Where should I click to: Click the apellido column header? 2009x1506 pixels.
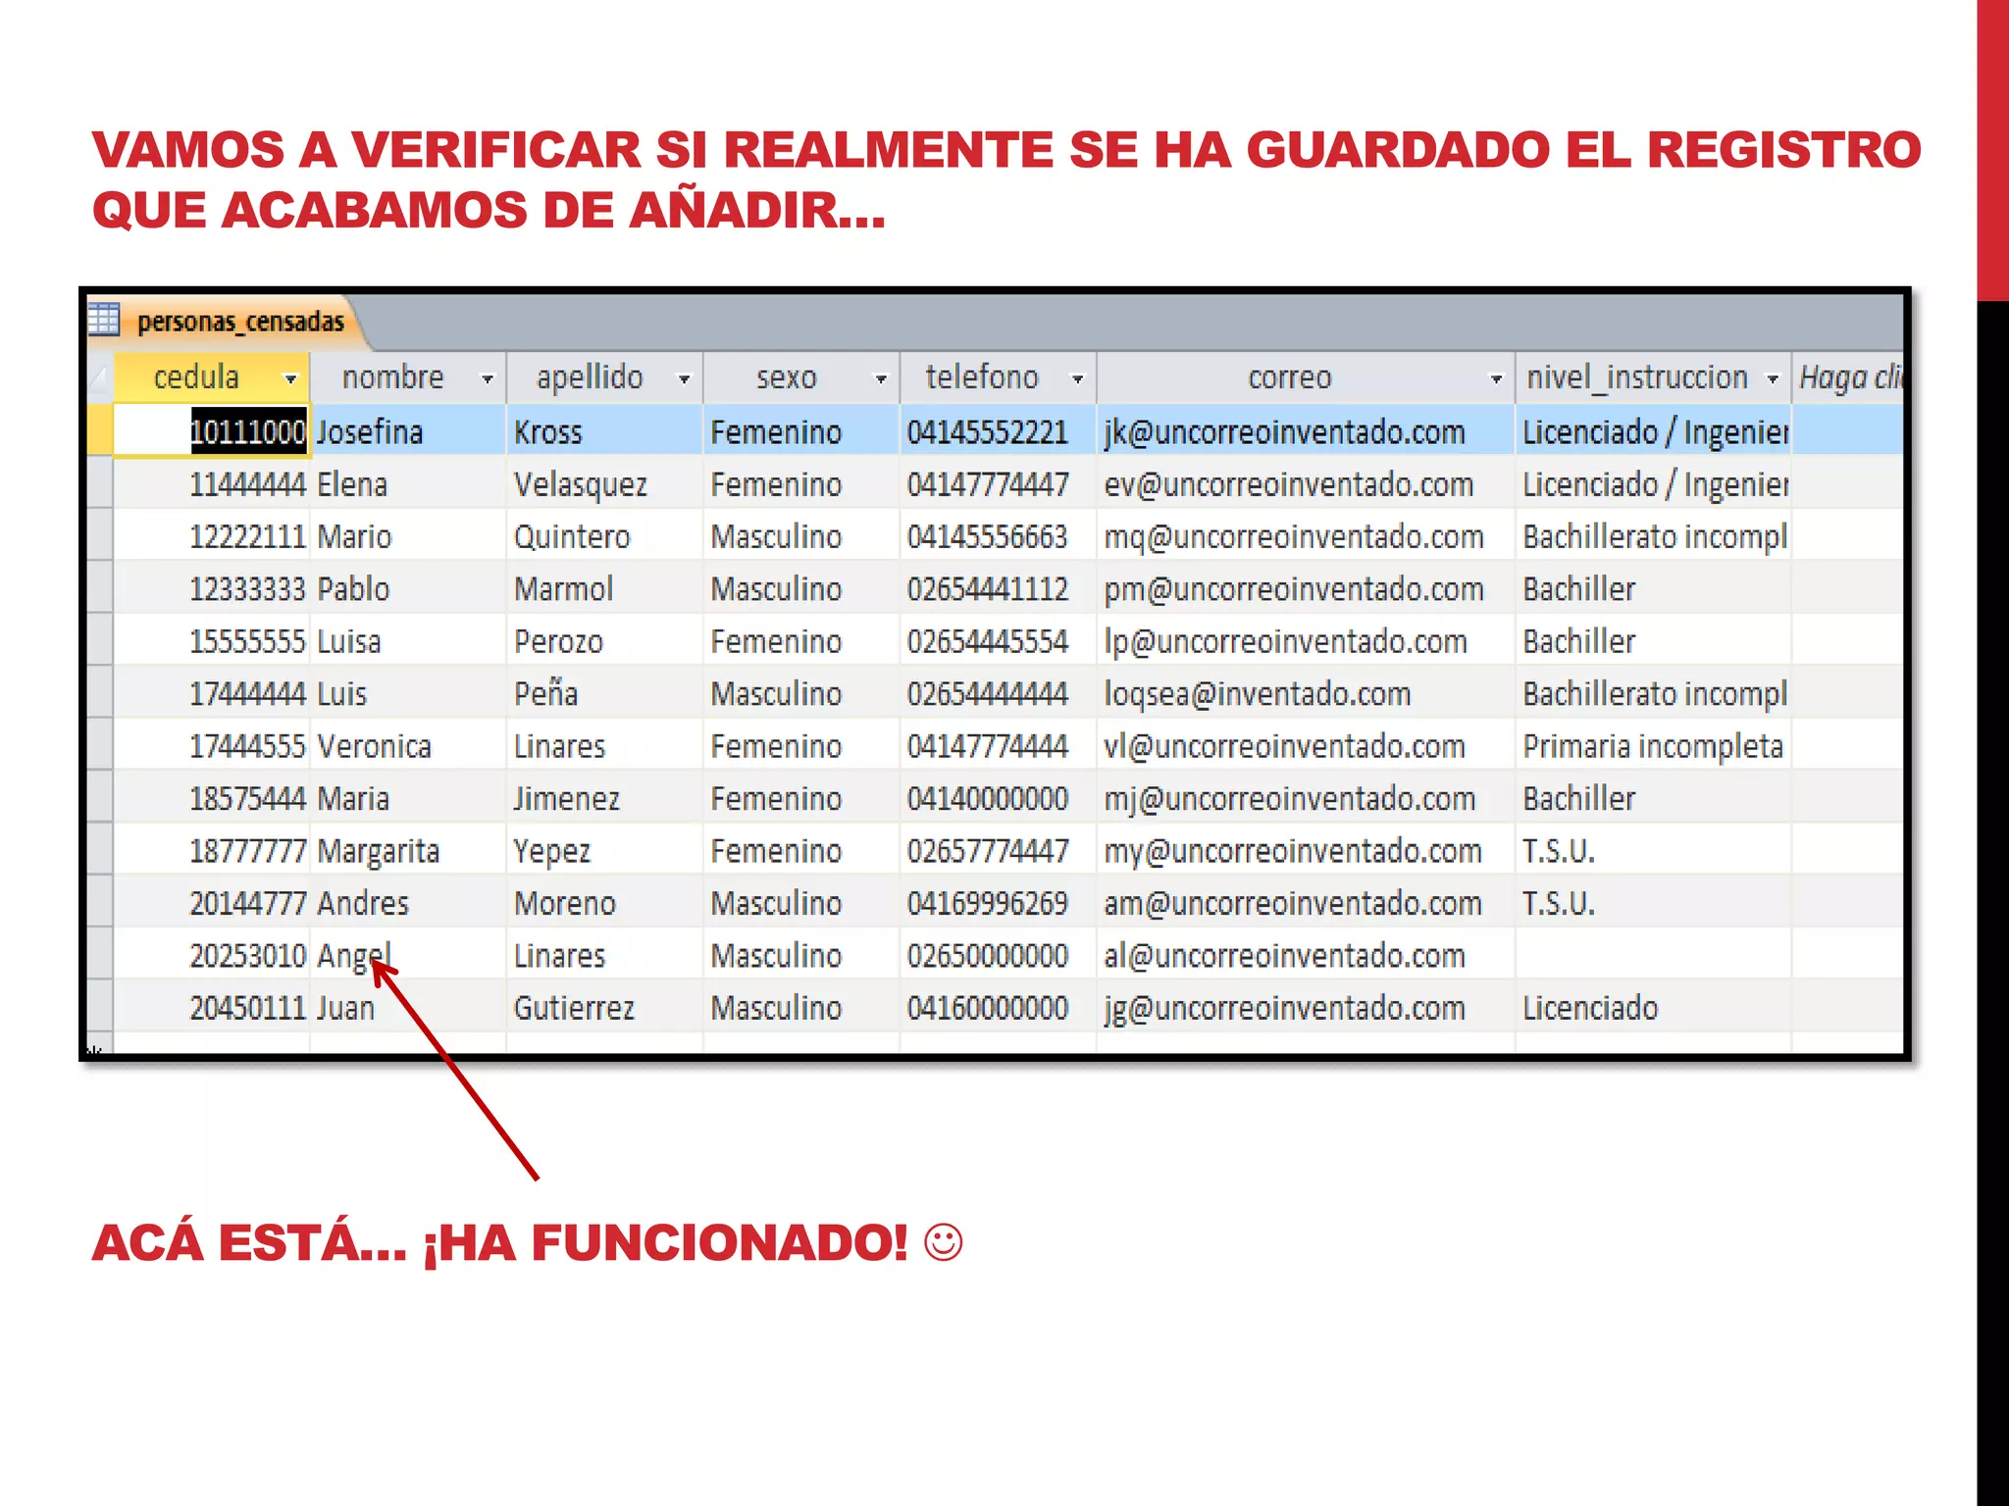click(x=605, y=377)
